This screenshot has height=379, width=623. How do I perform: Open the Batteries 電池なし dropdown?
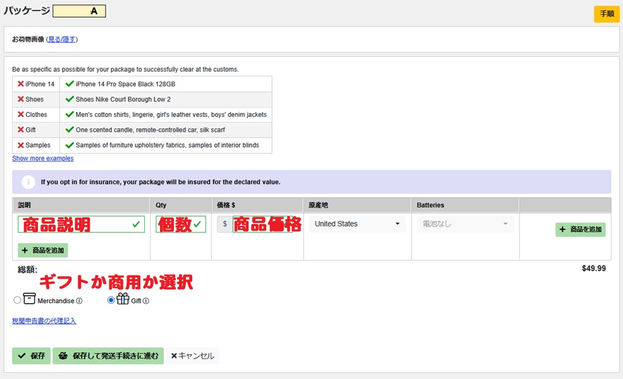click(465, 224)
